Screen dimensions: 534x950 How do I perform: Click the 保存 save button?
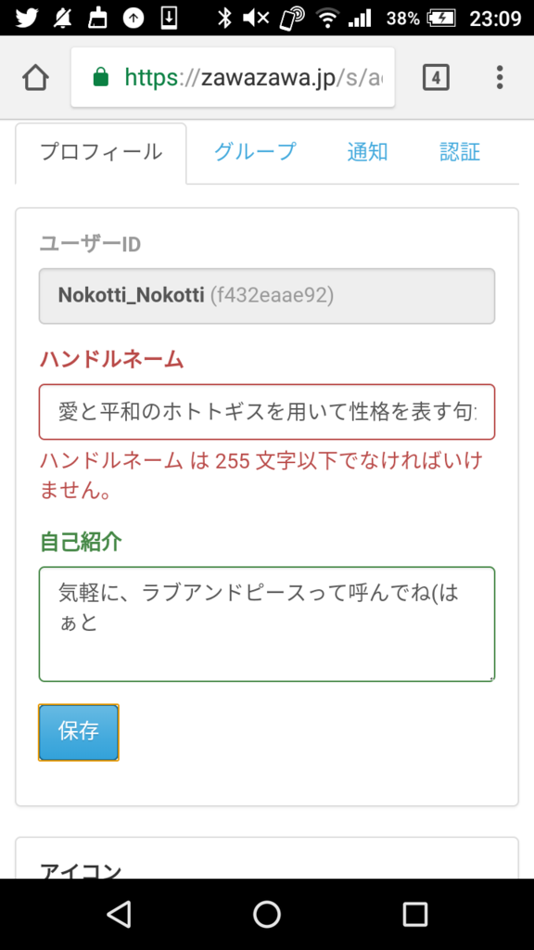79,732
